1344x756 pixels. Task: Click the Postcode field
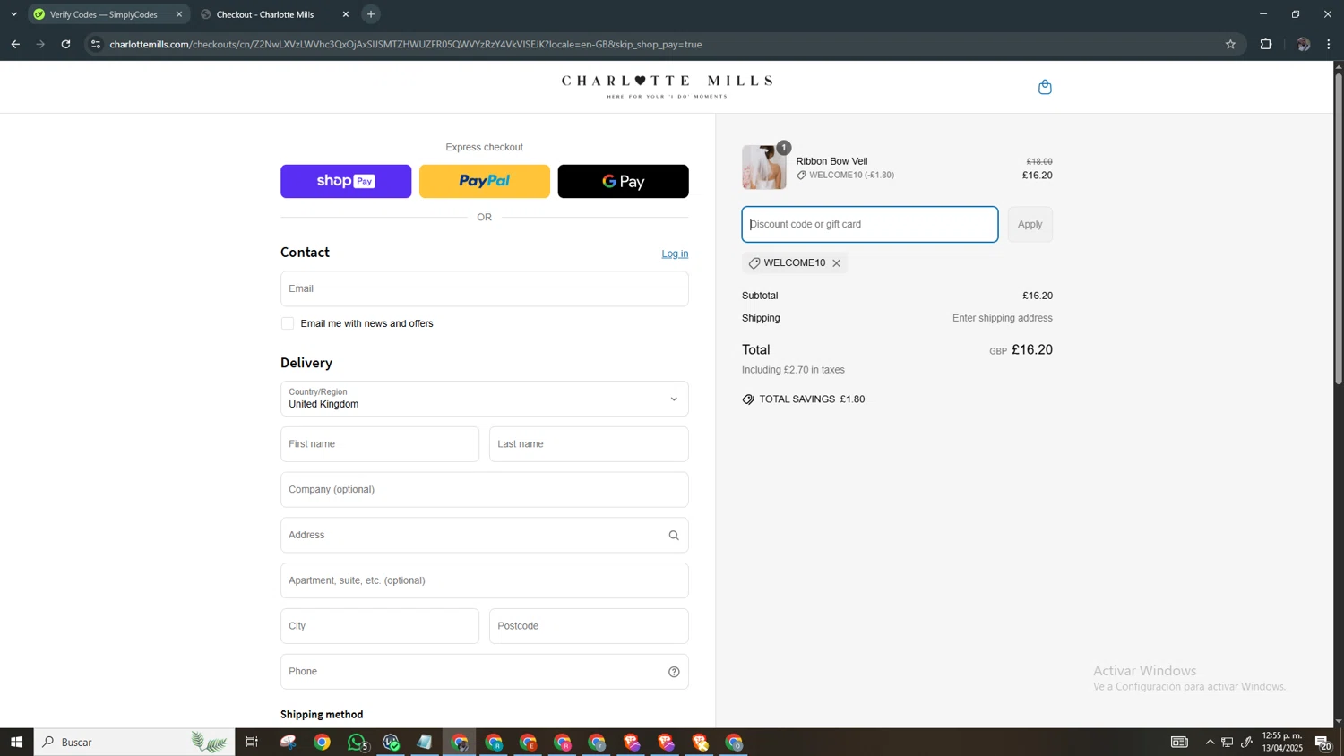[x=589, y=626]
